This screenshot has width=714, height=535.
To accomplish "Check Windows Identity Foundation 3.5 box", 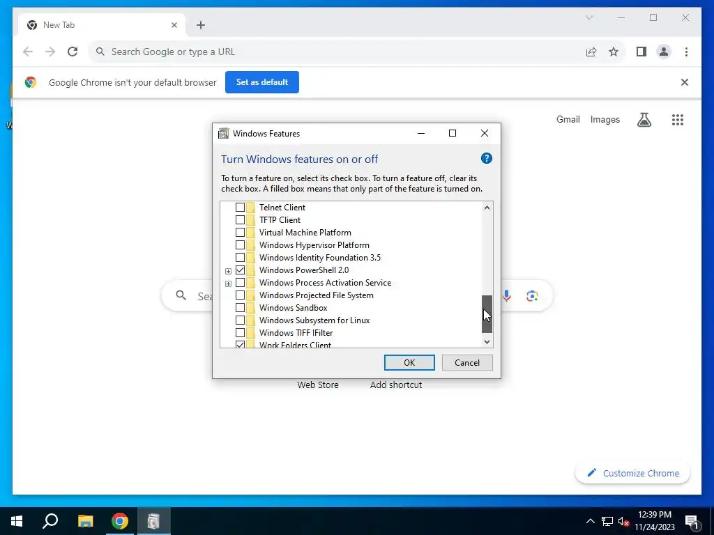I will point(240,258).
